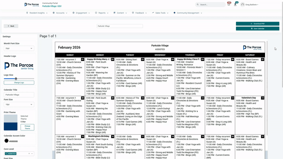Screen dimensions: 283x159
Task: Click Happy Birthday Mary J. ! entry
Action: (x=99, y=59)
